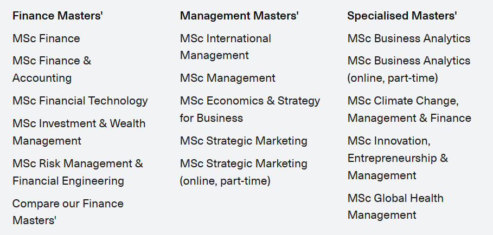This screenshot has height=235, width=493.
Task: Select MSc Innovation, Entrepreneurship & Management
Action: pyautogui.click(x=398, y=158)
